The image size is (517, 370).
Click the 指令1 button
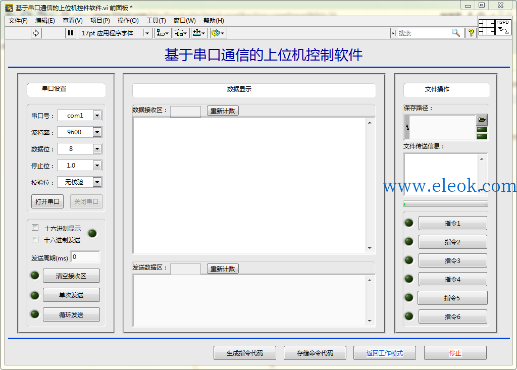pos(453,223)
